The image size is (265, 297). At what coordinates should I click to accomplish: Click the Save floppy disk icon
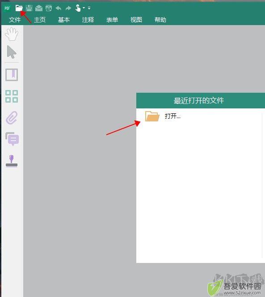coord(29,8)
